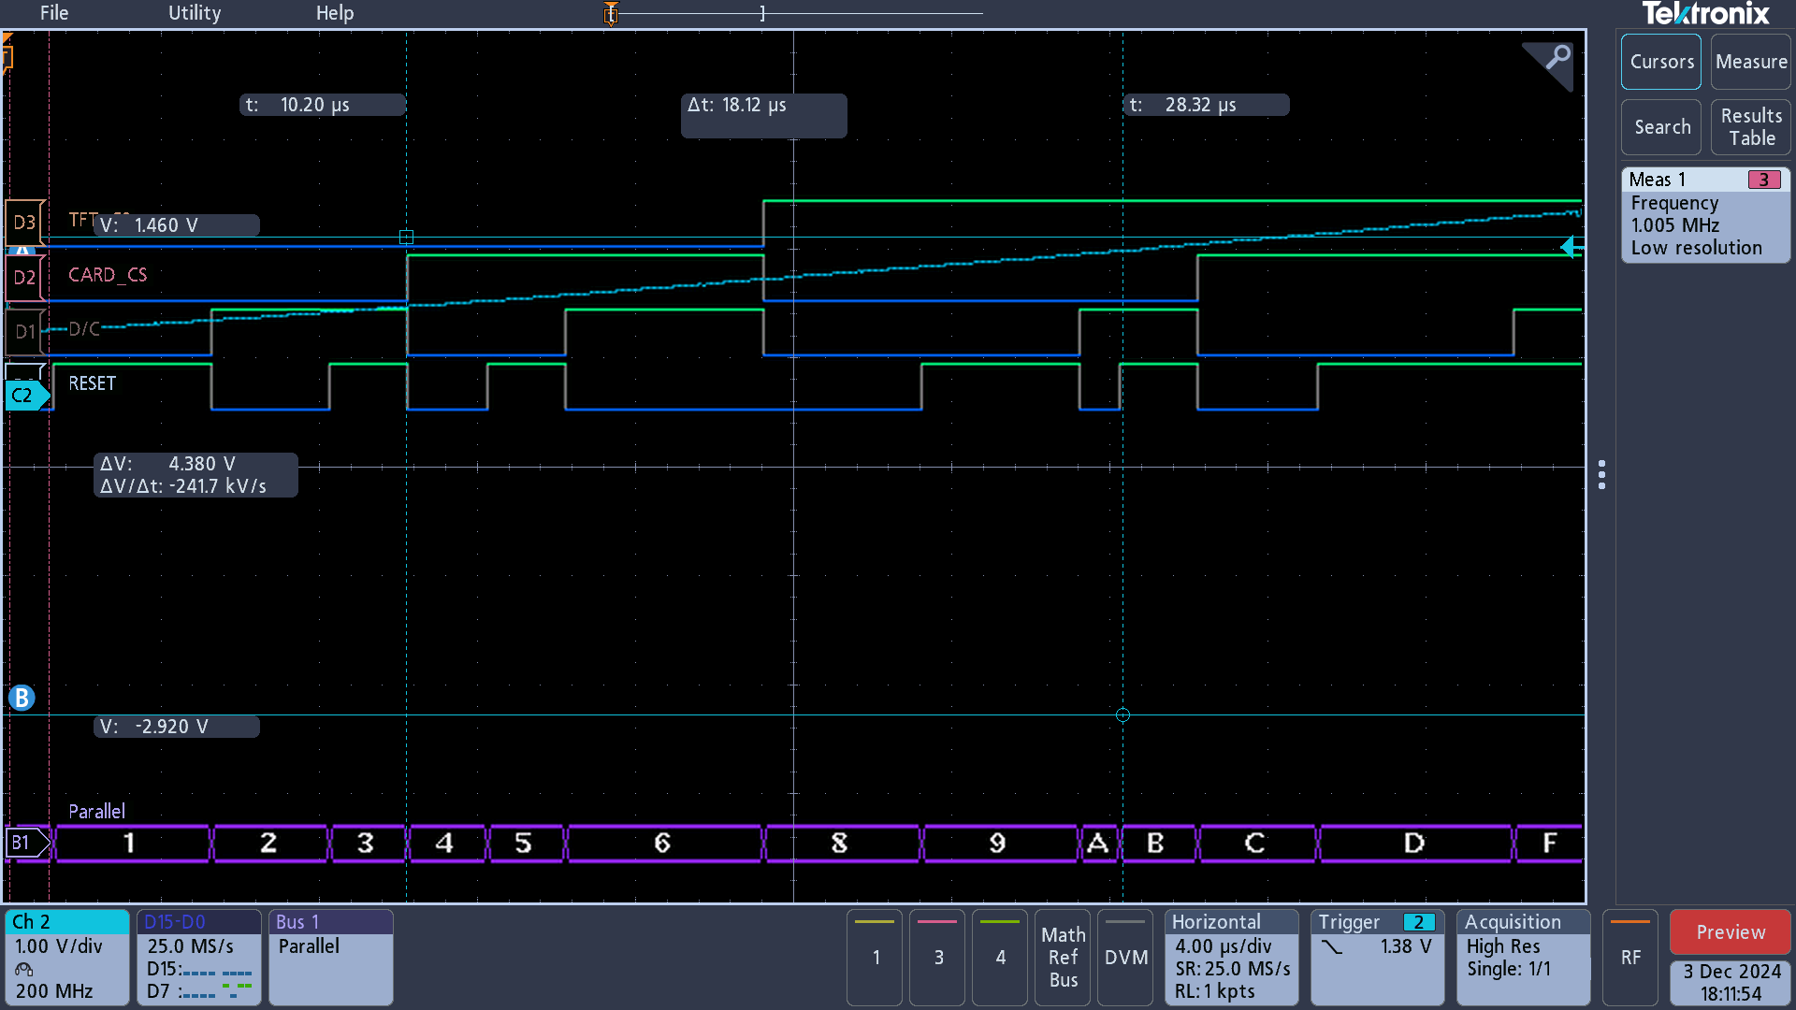Click the ΔV 4.380 V readout
The image size is (1796, 1010).
pos(196,475)
